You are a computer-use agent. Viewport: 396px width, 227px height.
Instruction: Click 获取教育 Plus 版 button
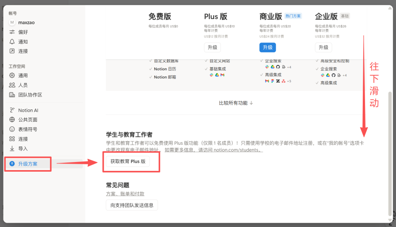[128, 161]
